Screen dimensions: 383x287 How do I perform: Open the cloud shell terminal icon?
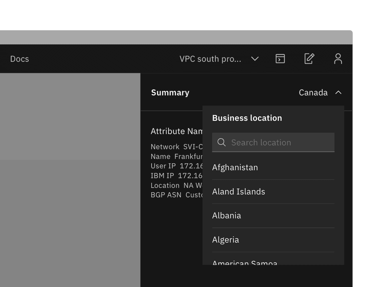280,59
